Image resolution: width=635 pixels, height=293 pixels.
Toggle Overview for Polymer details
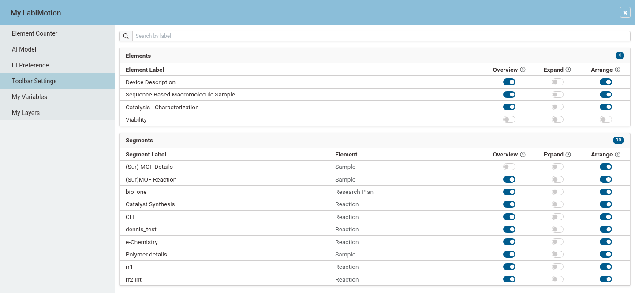tap(509, 254)
